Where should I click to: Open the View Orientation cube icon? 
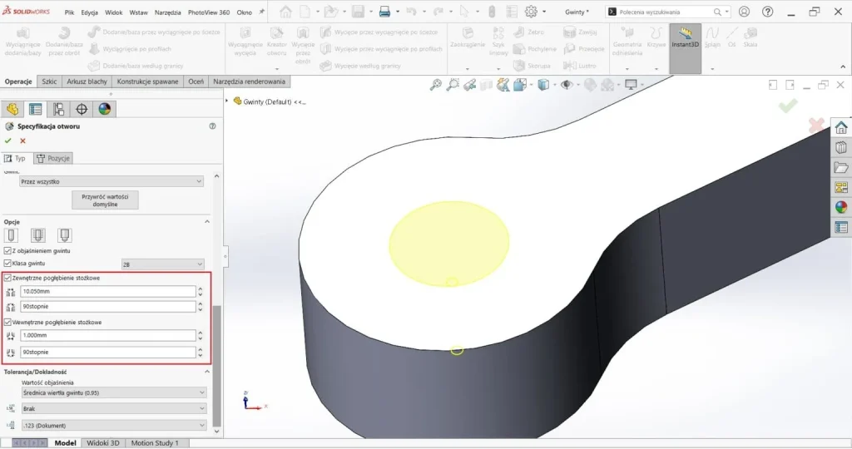[x=521, y=85]
